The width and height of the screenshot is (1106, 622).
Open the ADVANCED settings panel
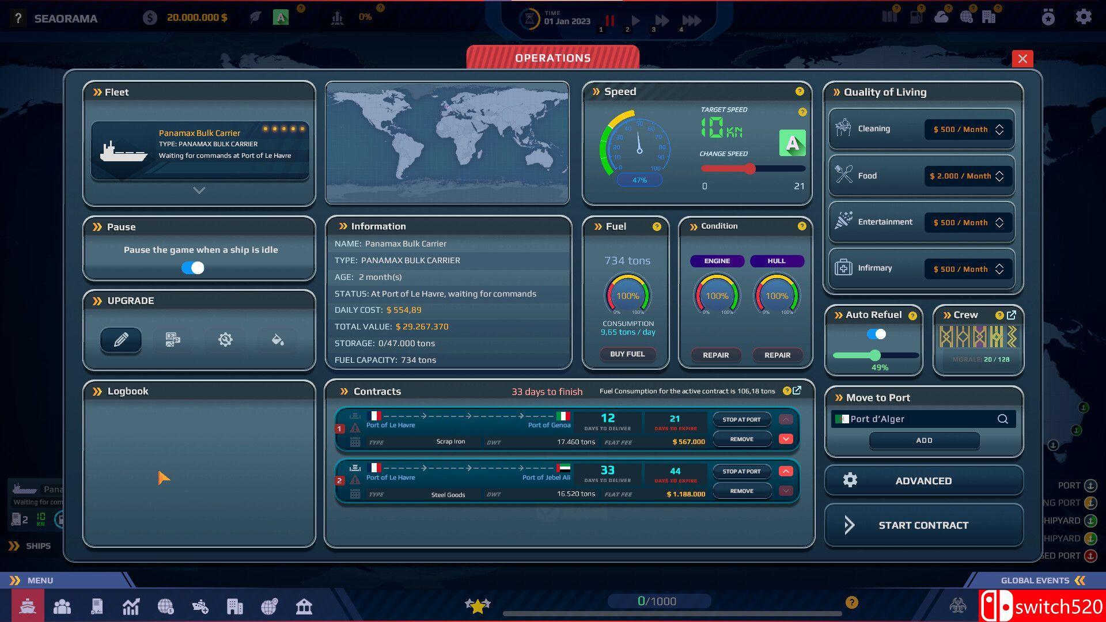923,480
